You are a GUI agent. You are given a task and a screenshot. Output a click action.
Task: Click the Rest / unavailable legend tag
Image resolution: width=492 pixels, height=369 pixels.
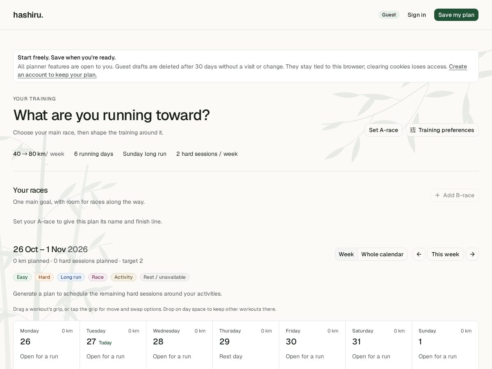(164, 277)
